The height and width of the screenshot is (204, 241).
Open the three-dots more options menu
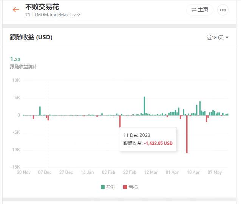click(x=223, y=10)
